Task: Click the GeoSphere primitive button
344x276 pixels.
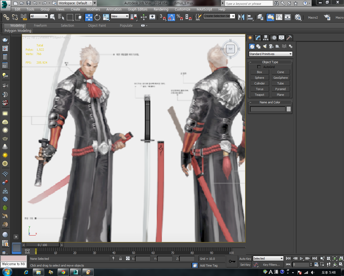Action: 280,78
